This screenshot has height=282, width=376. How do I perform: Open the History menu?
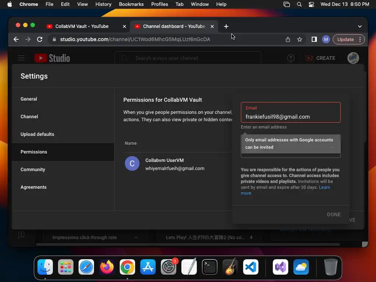pyautogui.click(x=103, y=4)
